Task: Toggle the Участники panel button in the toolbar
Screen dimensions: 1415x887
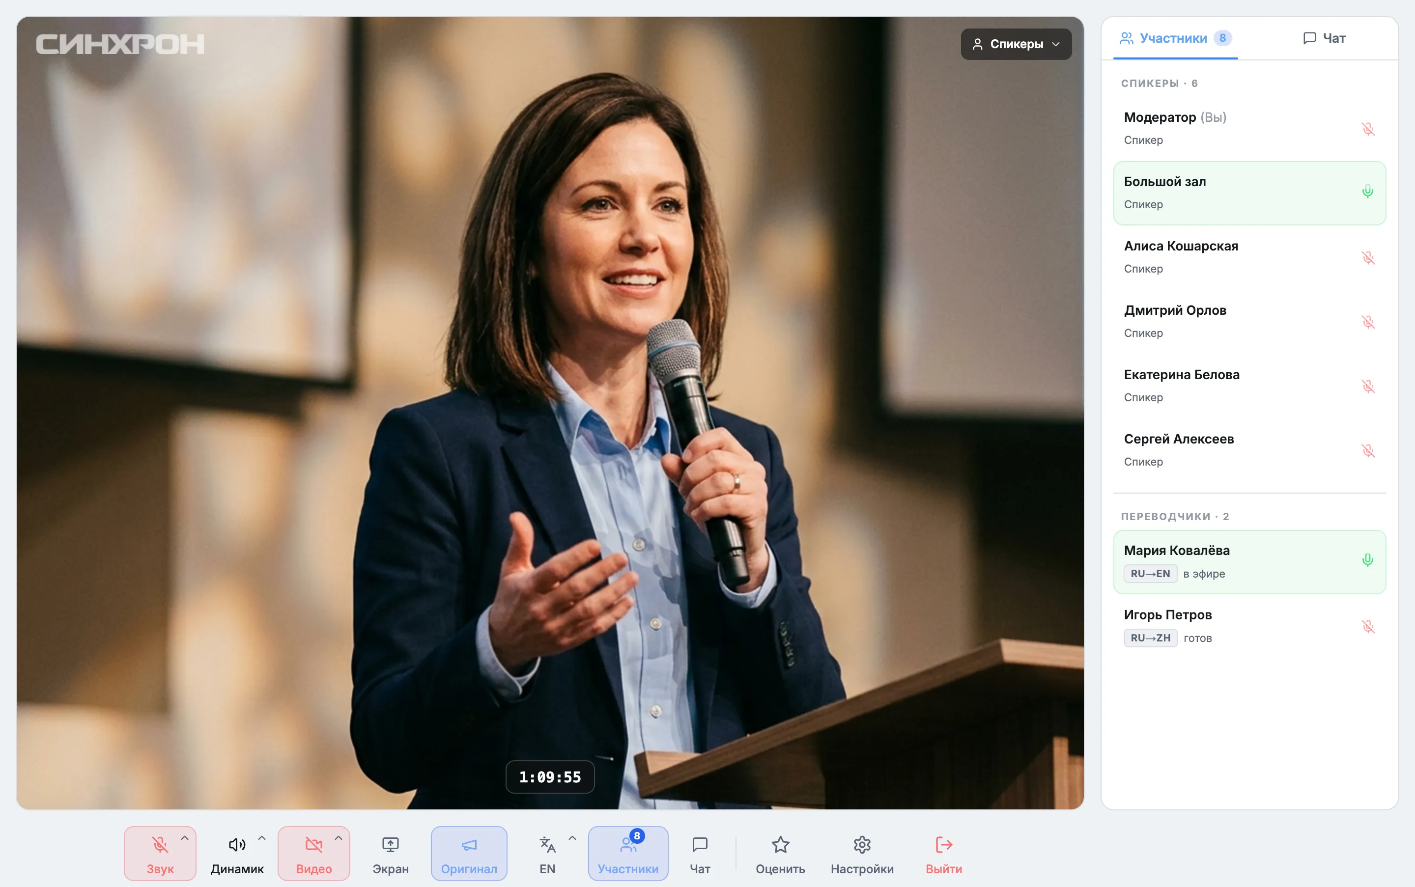Action: pyautogui.click(x=628, y=854)
